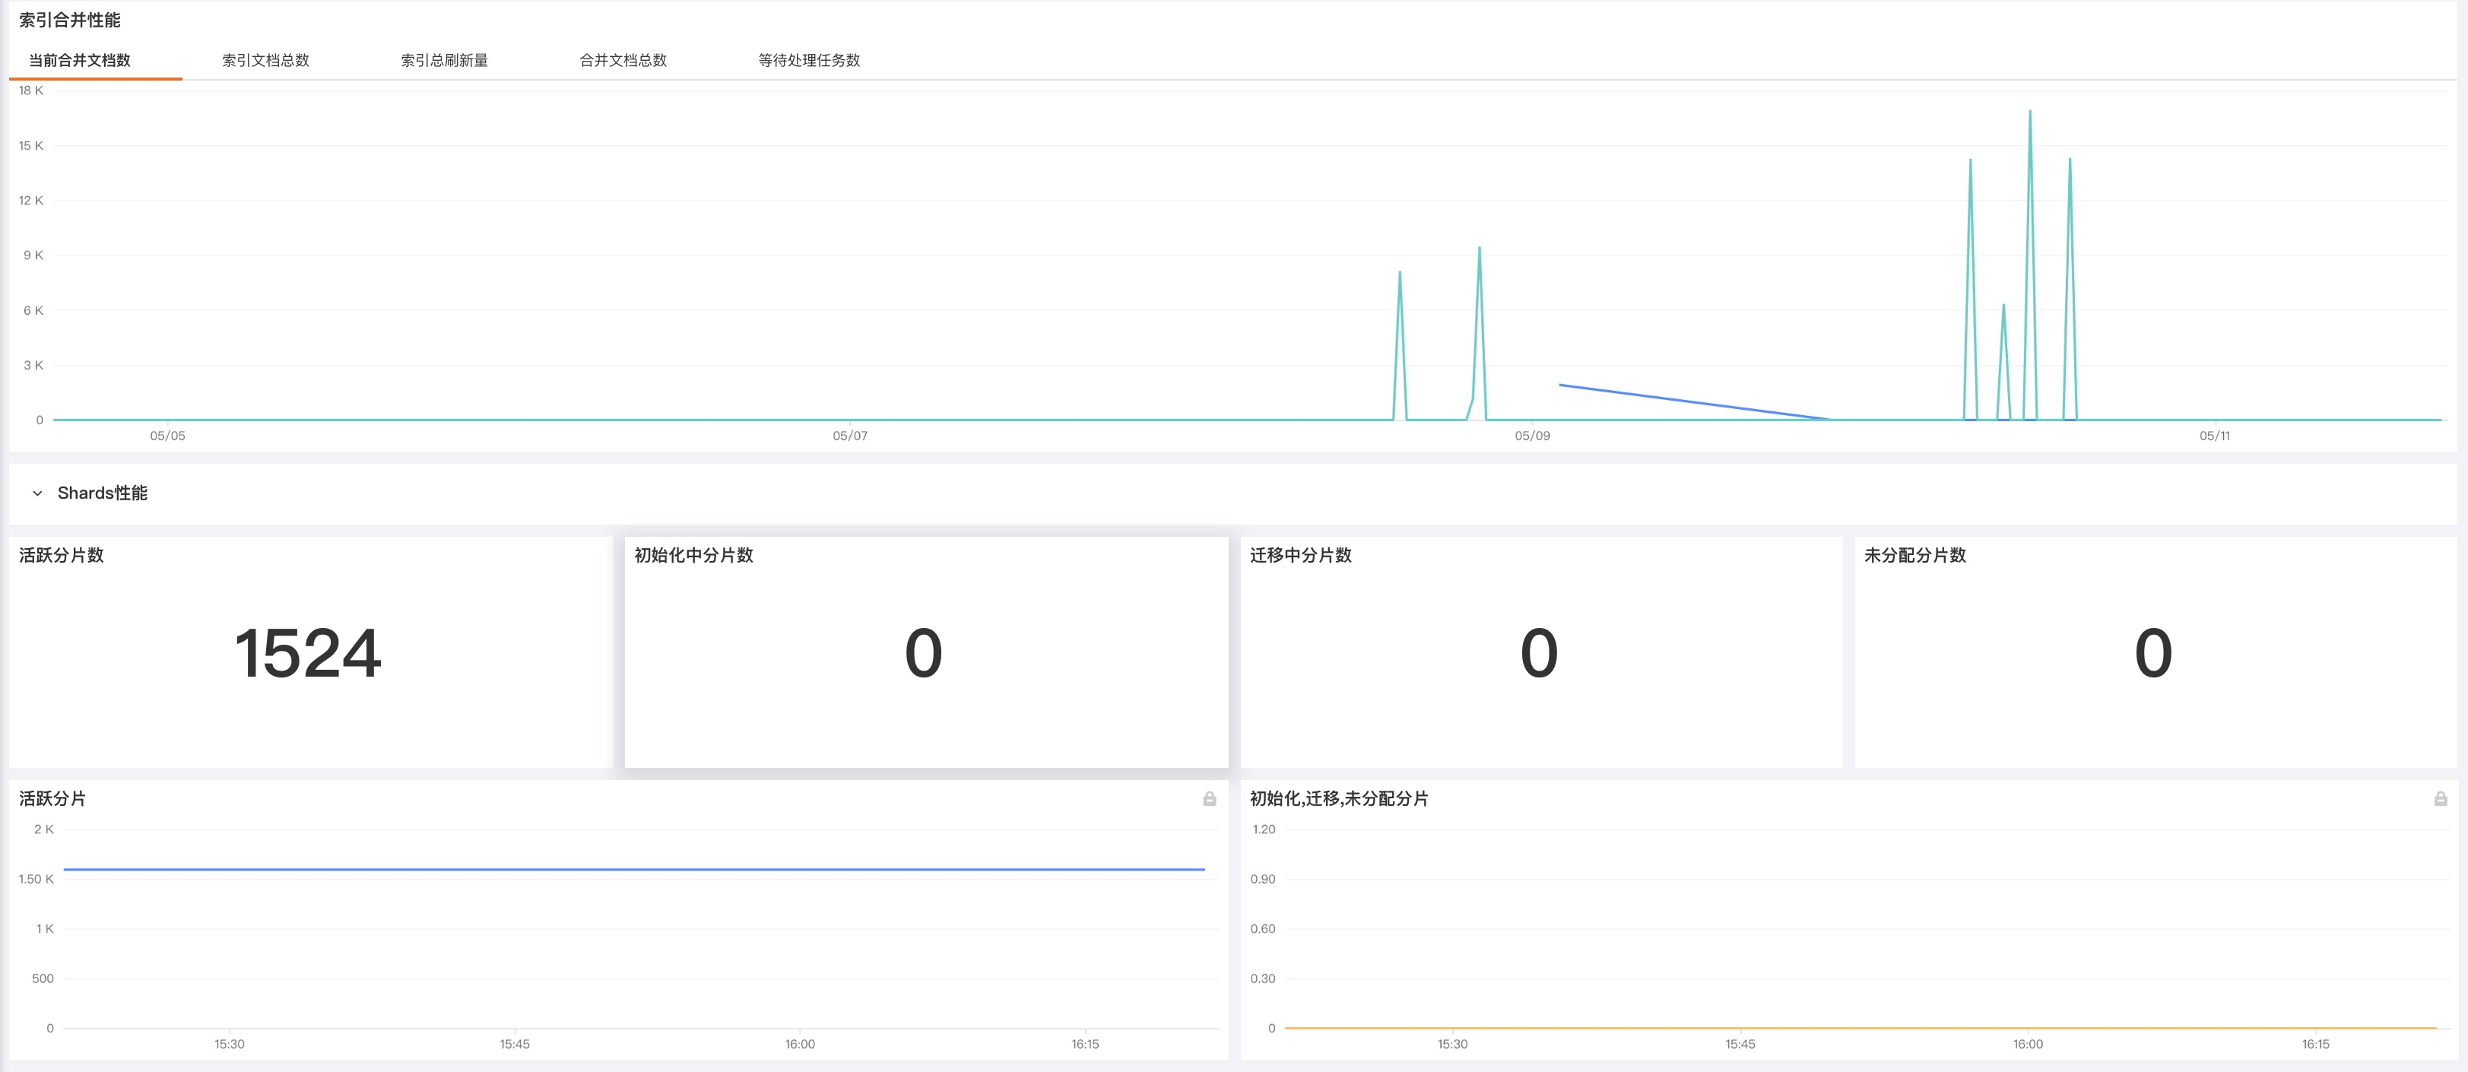The height and width of the screenshot is (1072, 2468).
Task: Switch to the 合并文档总数 tab
Action: (623, 60)
